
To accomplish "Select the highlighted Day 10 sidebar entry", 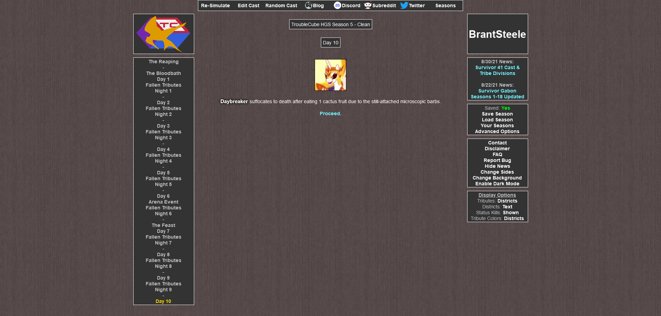I will coord(164,301).
